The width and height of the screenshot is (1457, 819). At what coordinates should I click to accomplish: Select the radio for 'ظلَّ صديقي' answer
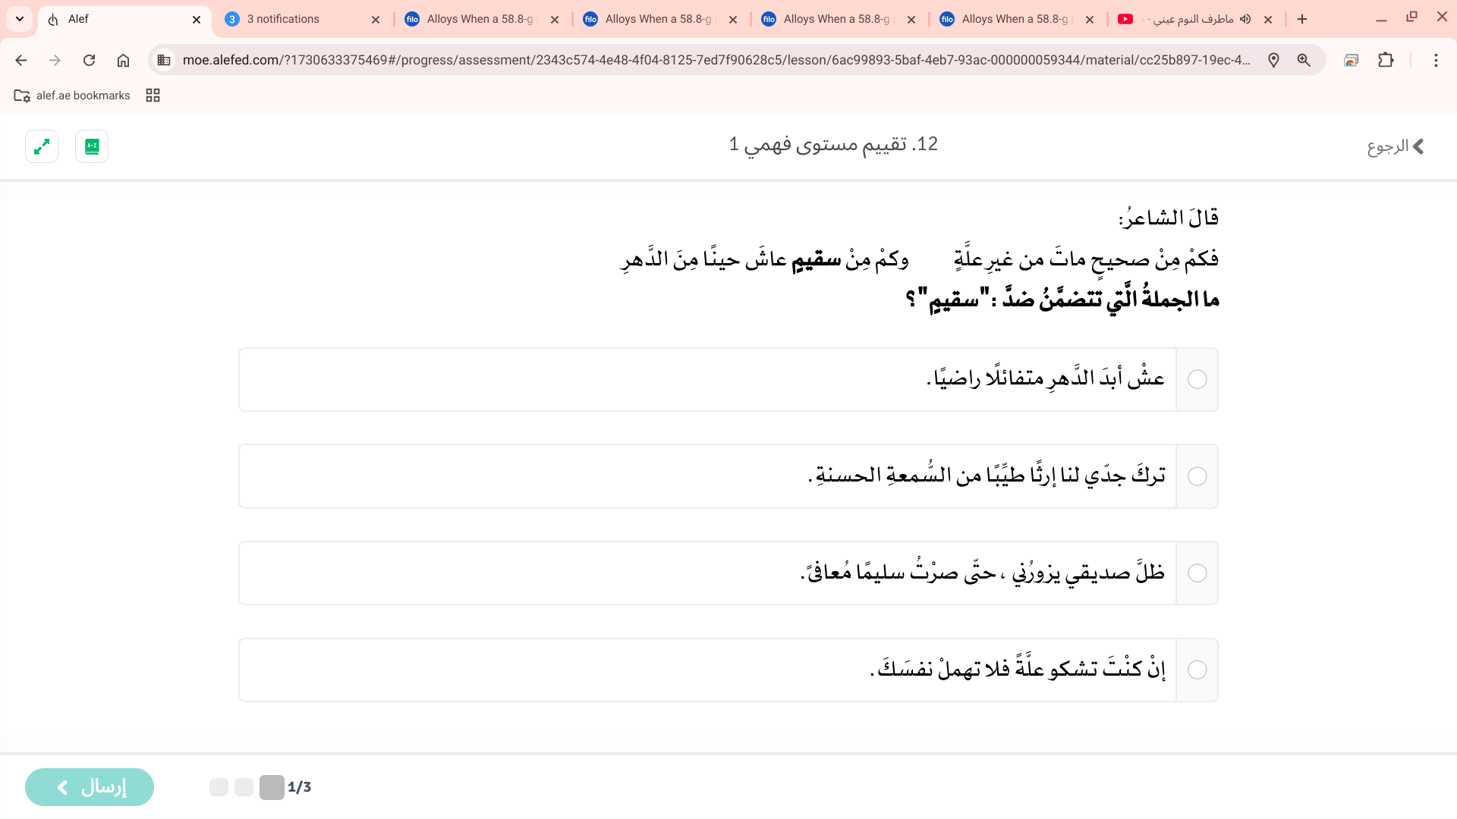[1197, 573]
